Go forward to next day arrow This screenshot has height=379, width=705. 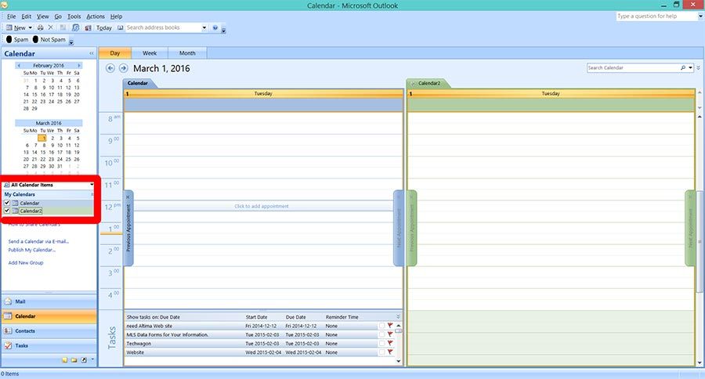pos(123,68)
